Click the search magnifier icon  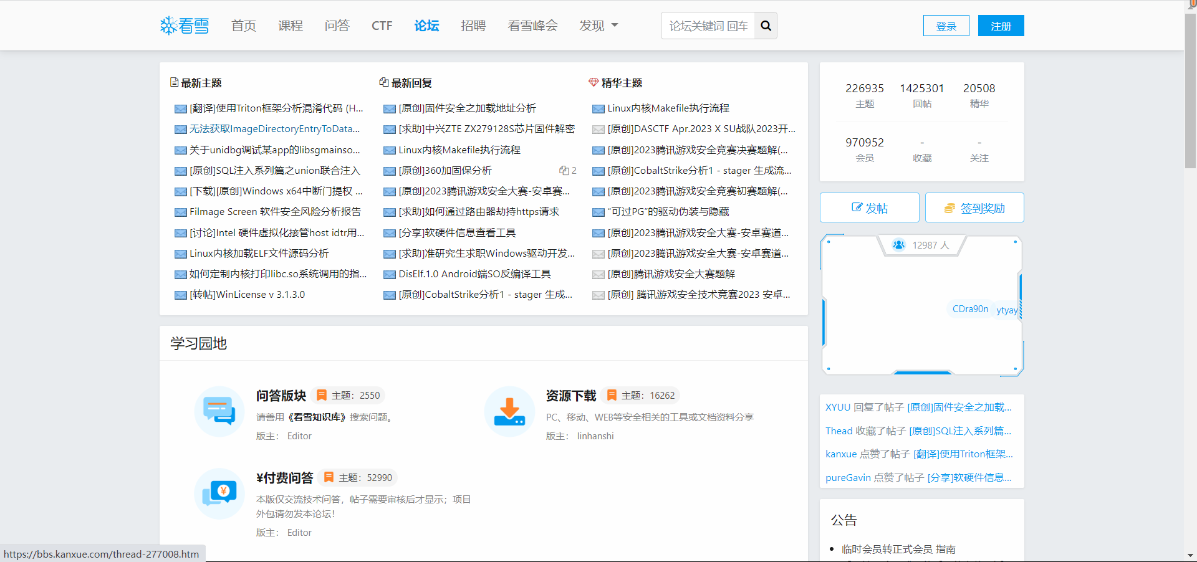(x=766, y=26)
